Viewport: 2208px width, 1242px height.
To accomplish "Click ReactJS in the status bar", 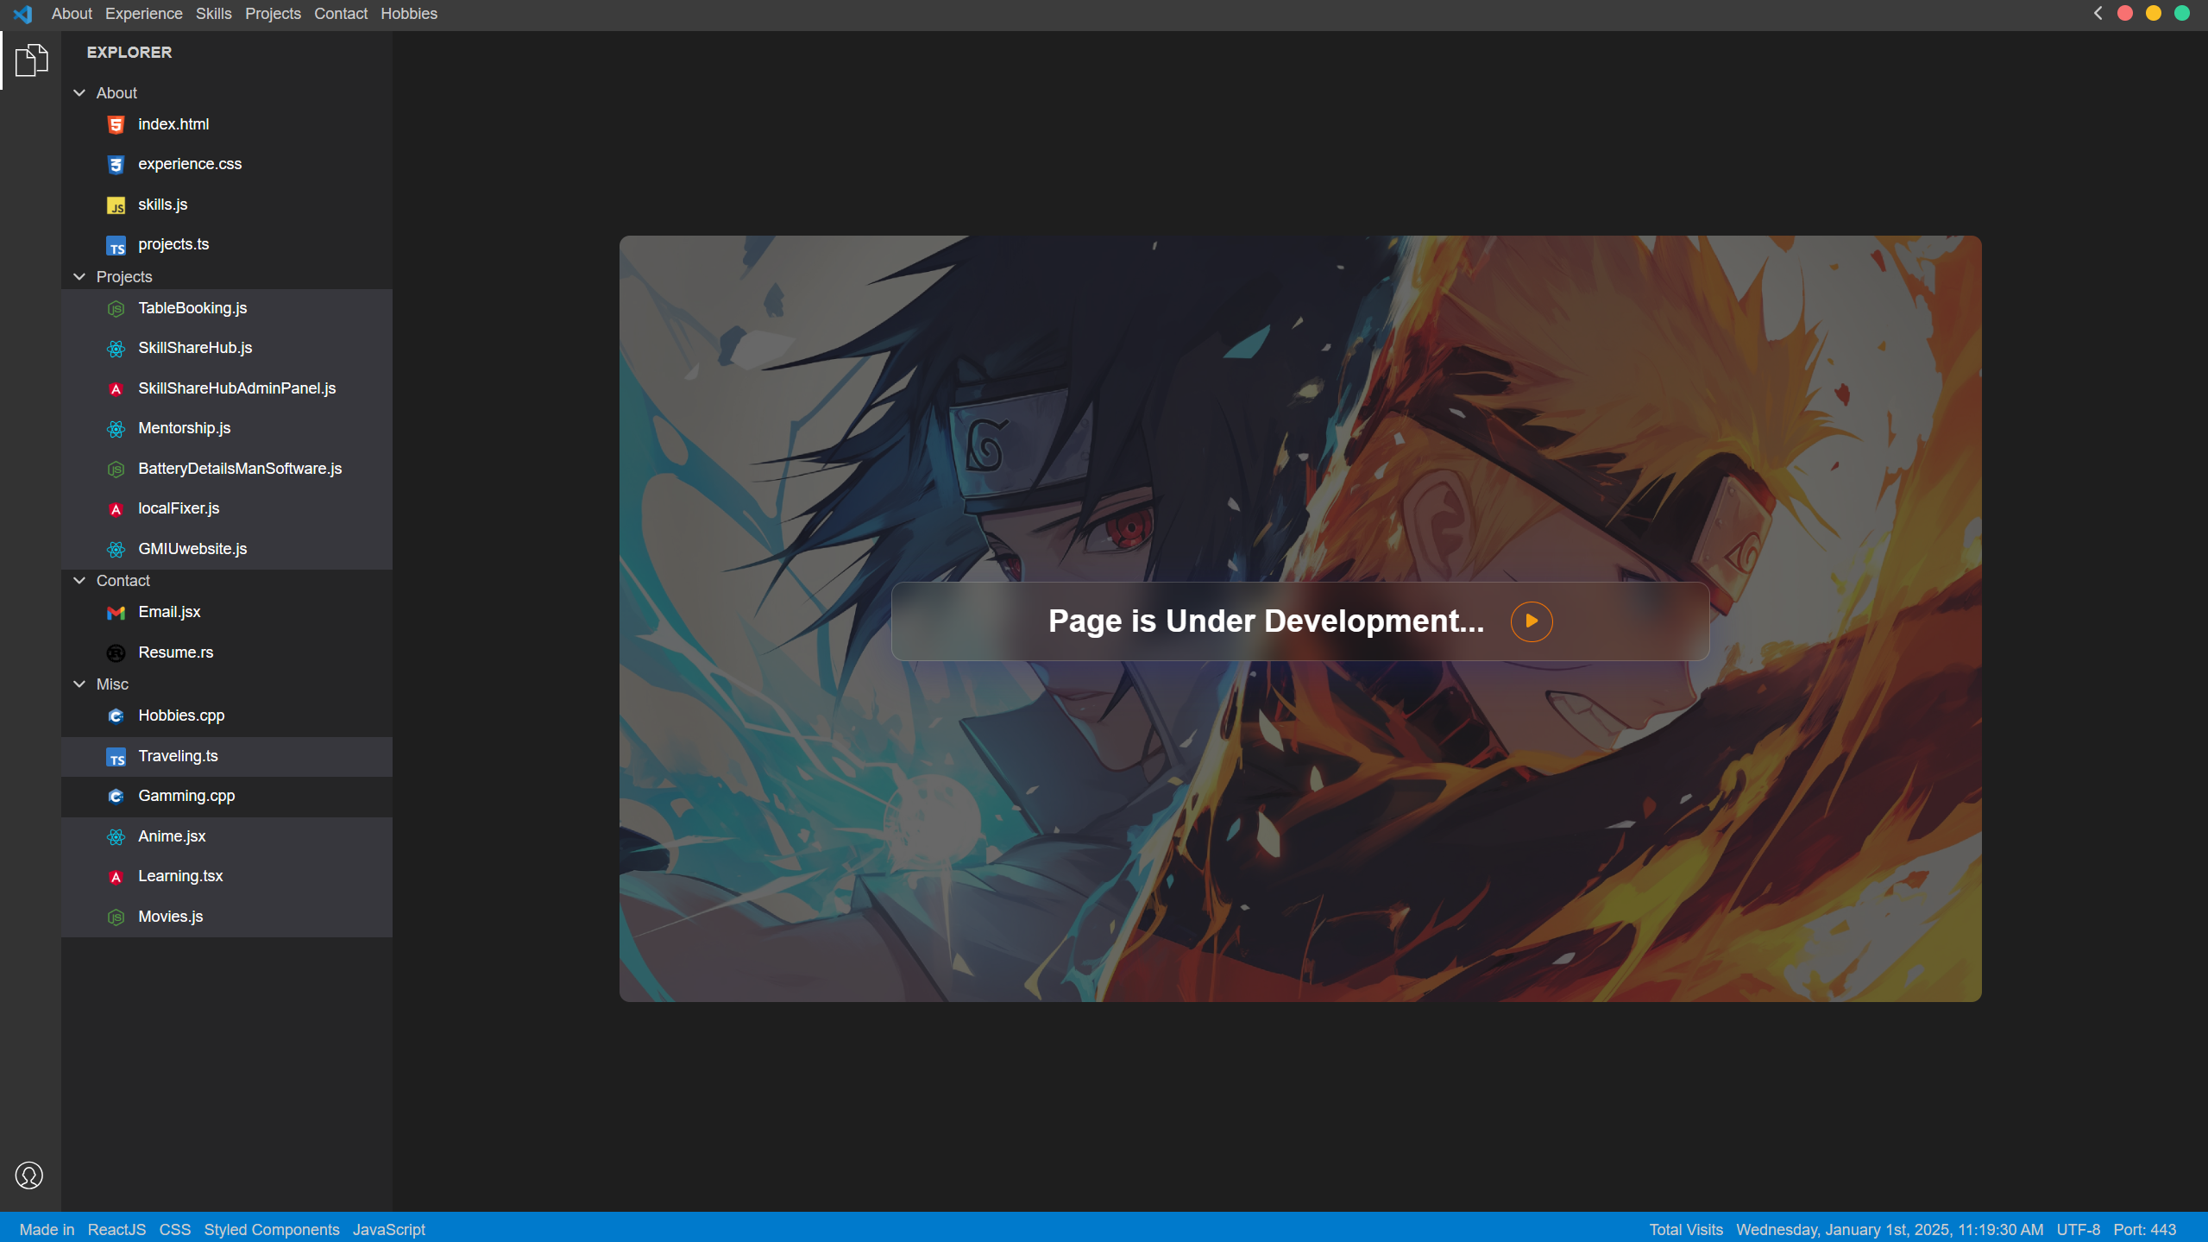I will pyautogui.click(x=116, y=1229).
